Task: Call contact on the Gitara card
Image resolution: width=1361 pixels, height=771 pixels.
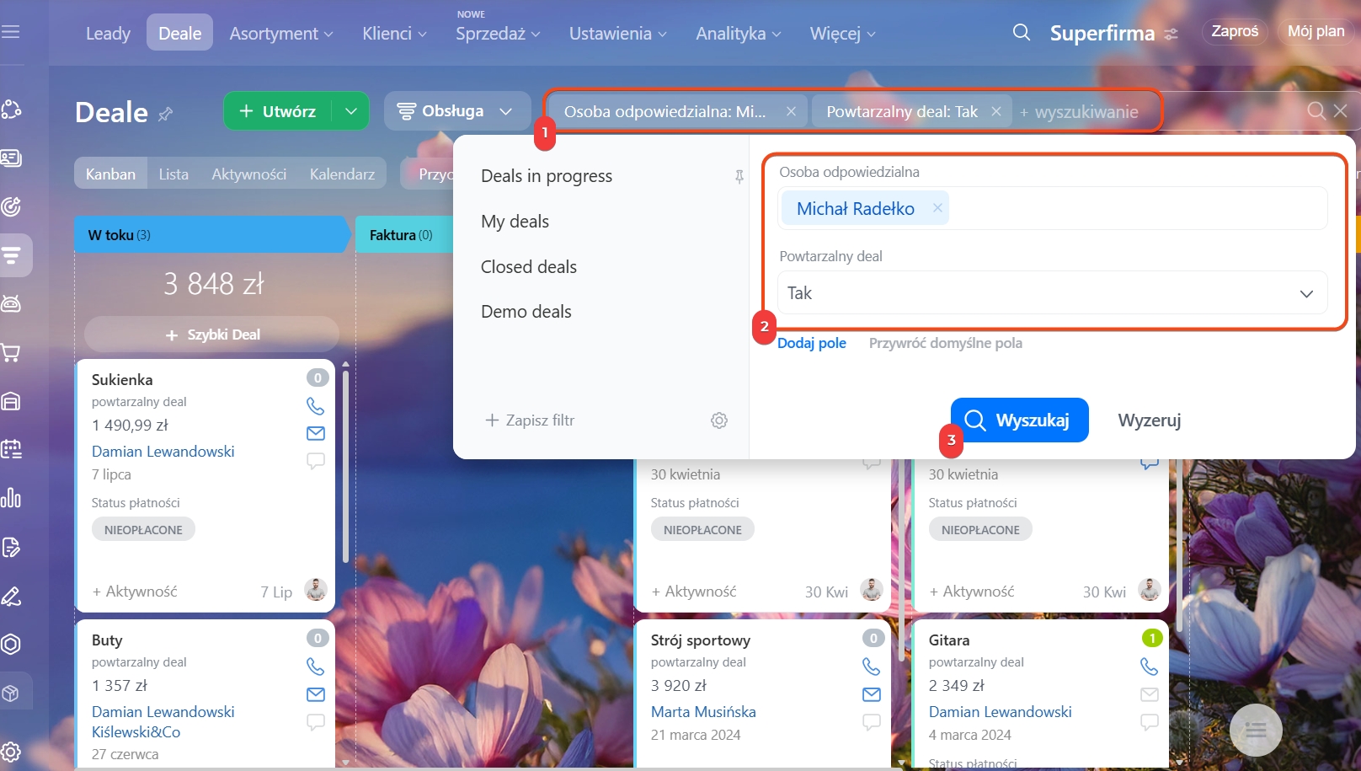Action: point(1149,667)
